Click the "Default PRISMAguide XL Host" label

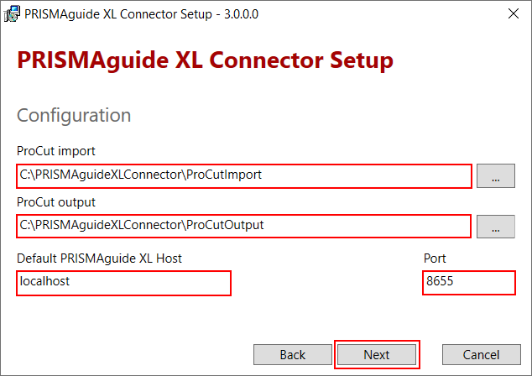99,258
